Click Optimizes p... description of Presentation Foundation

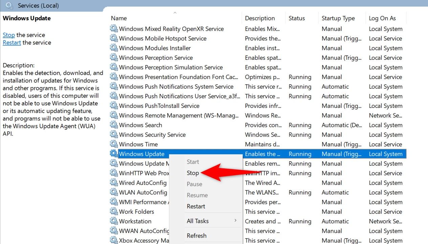click(x=262, y=77)
